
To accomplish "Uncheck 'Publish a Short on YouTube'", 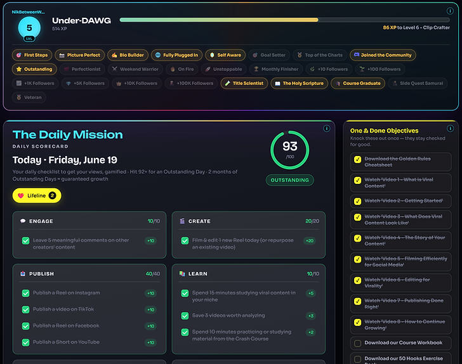I will [25, 342].
